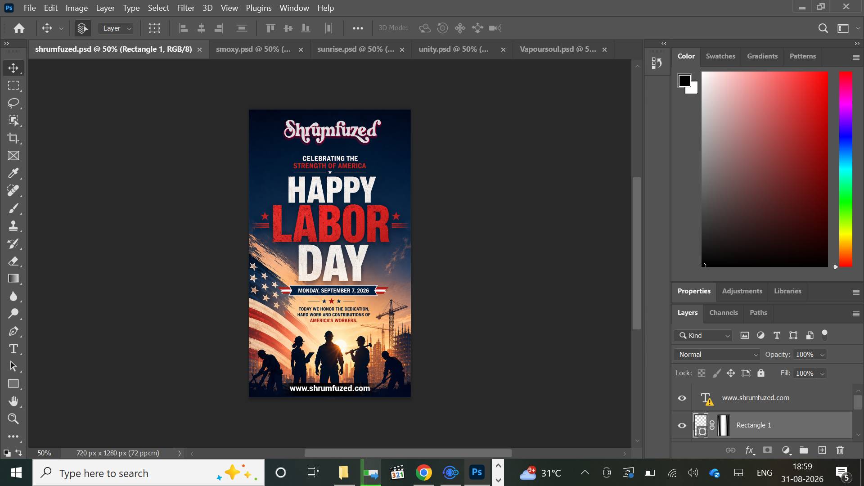Click the Windows search box
The height and width of the screenshot is (486, 864).
(x=148, y=473)
